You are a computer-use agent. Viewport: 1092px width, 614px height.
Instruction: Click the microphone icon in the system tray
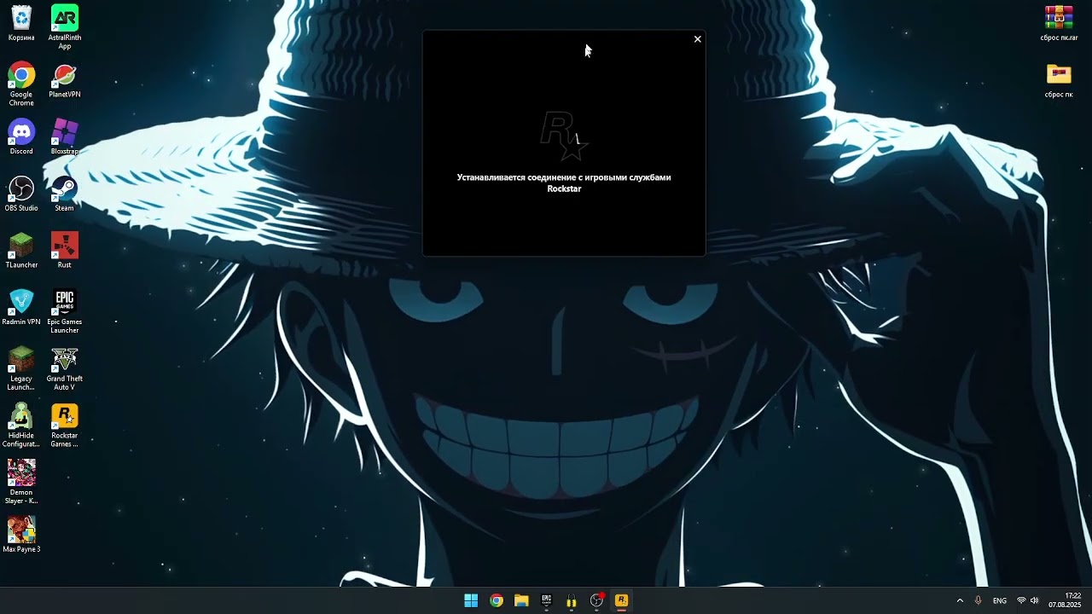pos(979,600)
